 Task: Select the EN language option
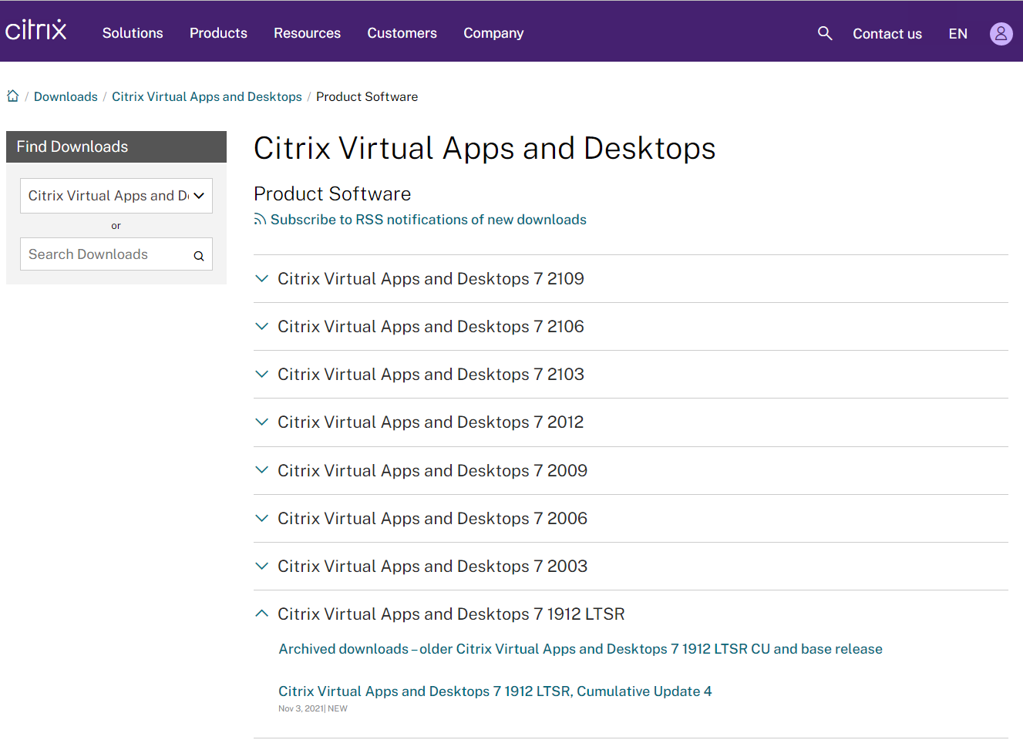957,34
